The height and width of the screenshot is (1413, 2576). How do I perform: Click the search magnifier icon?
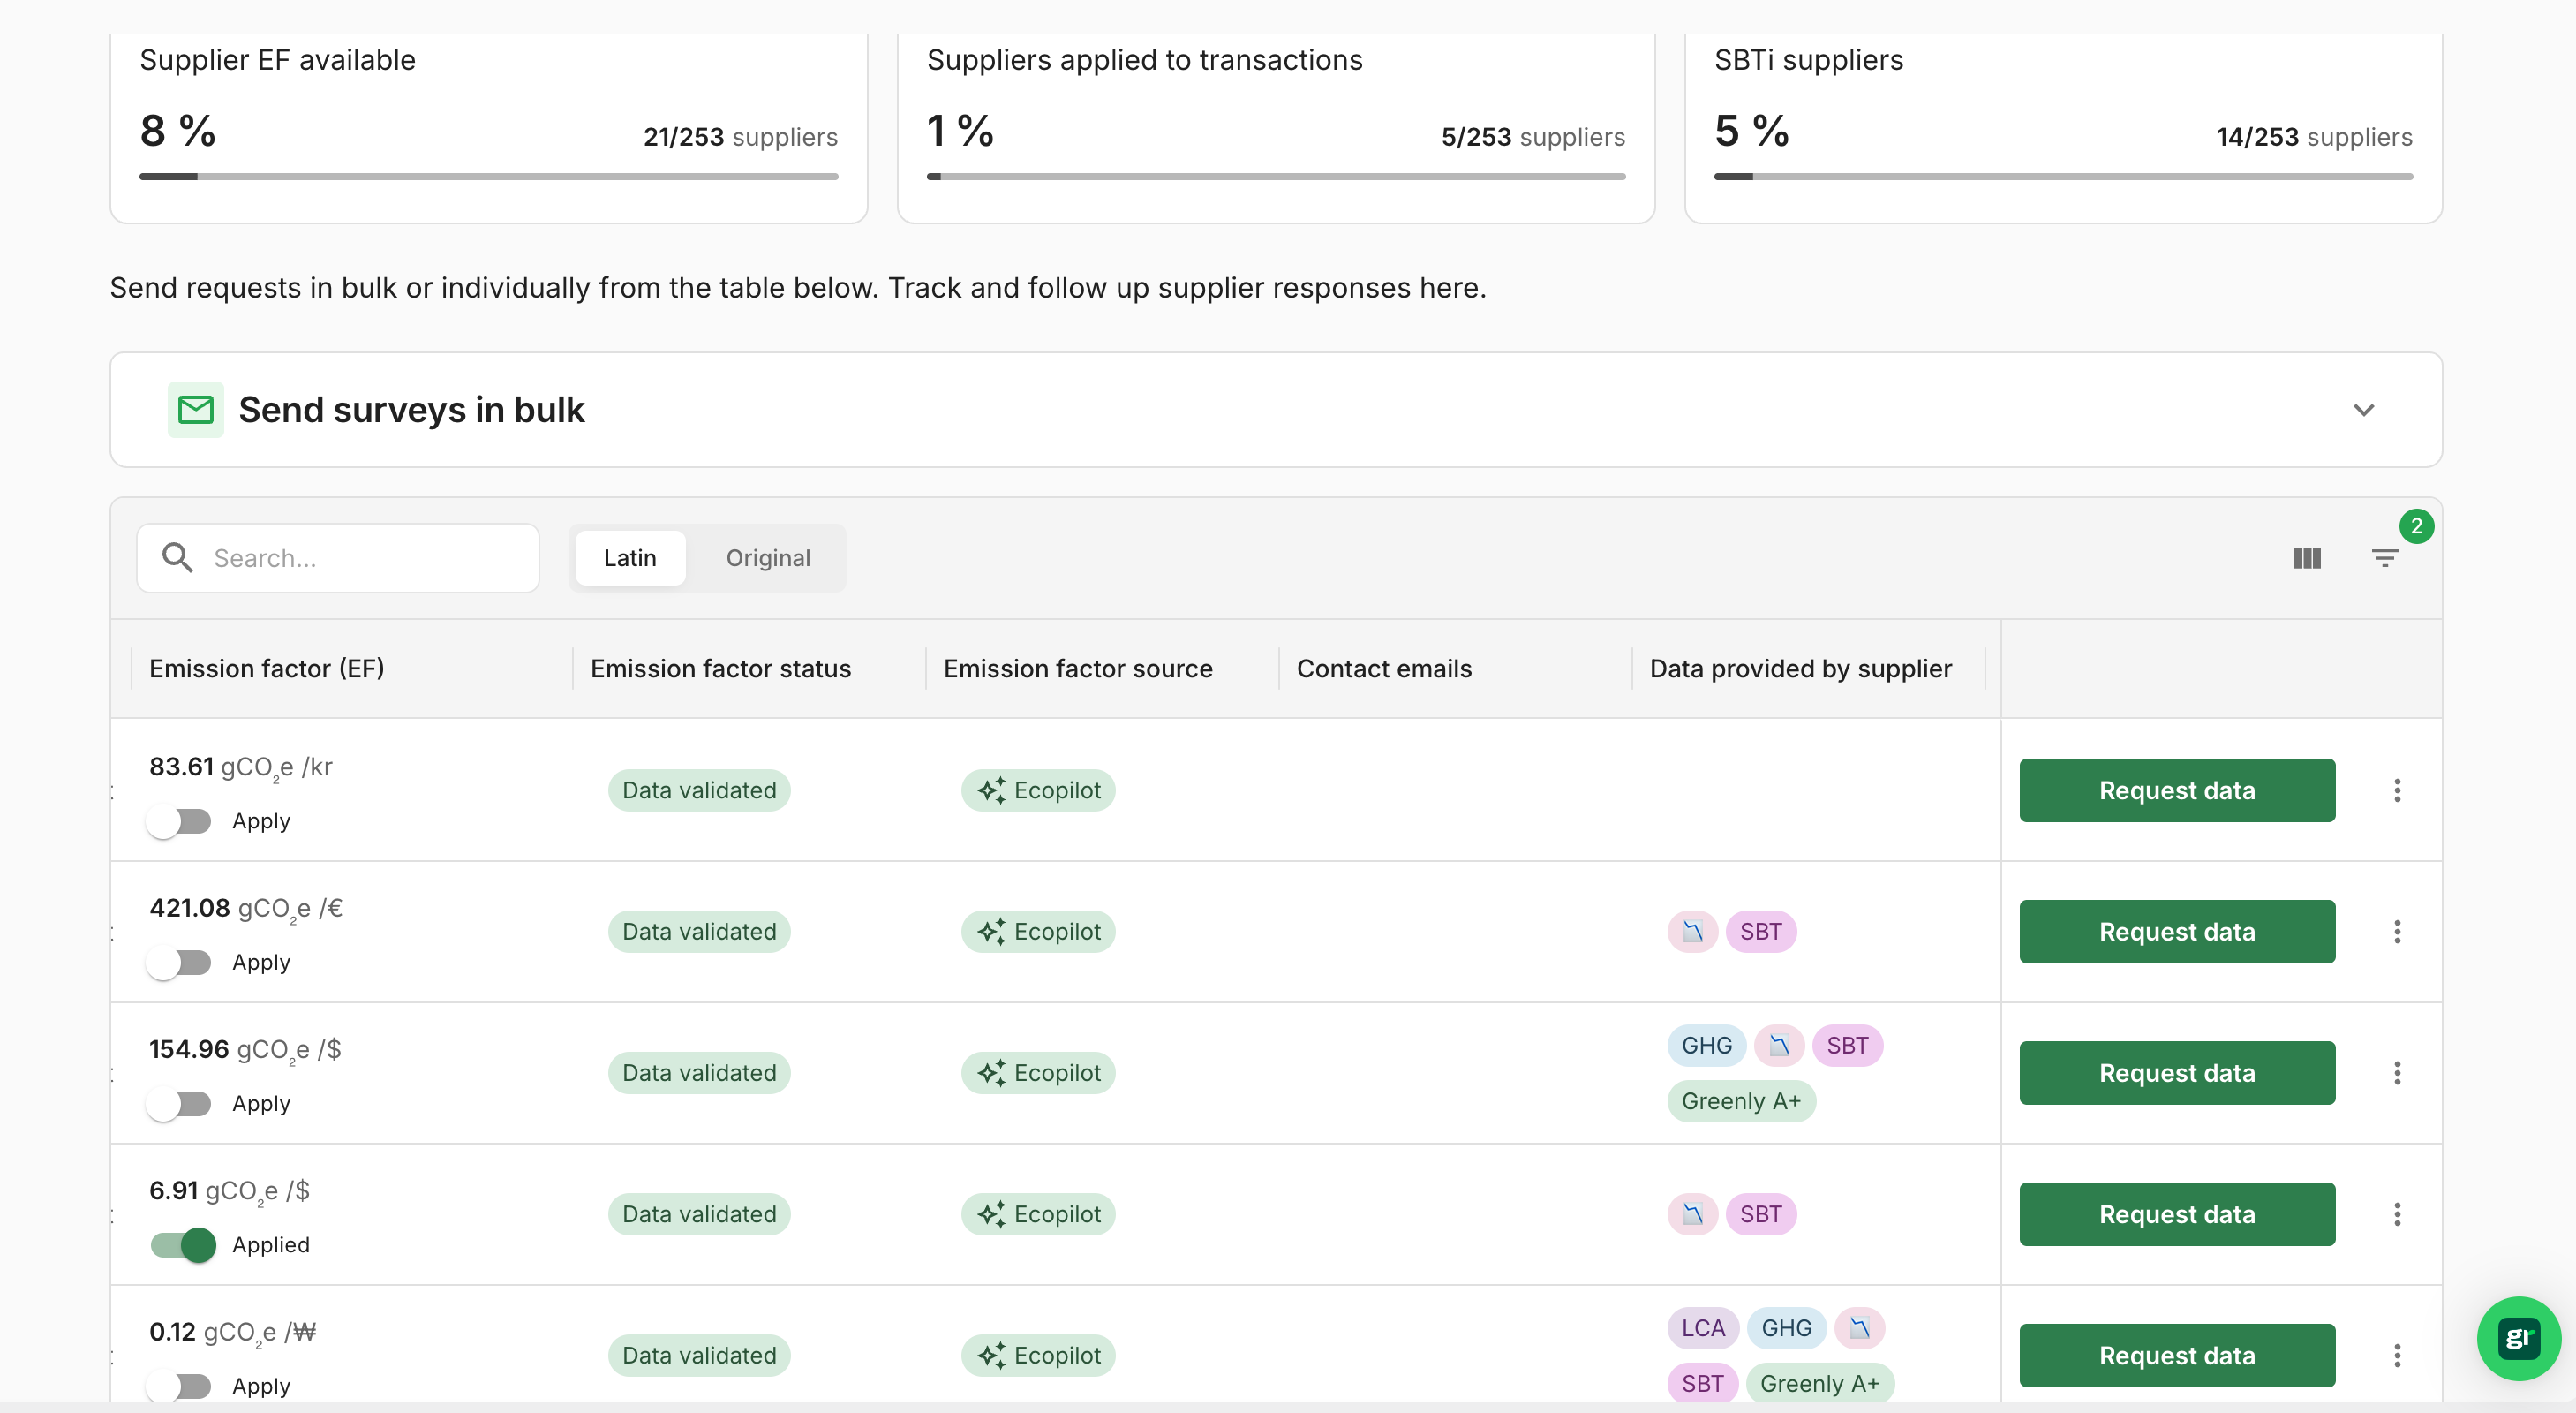pos(177,557)
